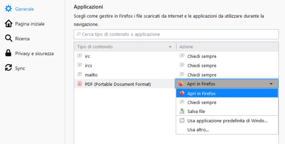Image resolution: width=285 pixels, height=144 pixels.
Task: Select the mailto content type row
Action: pyautogui.click(x=125, y=75)
